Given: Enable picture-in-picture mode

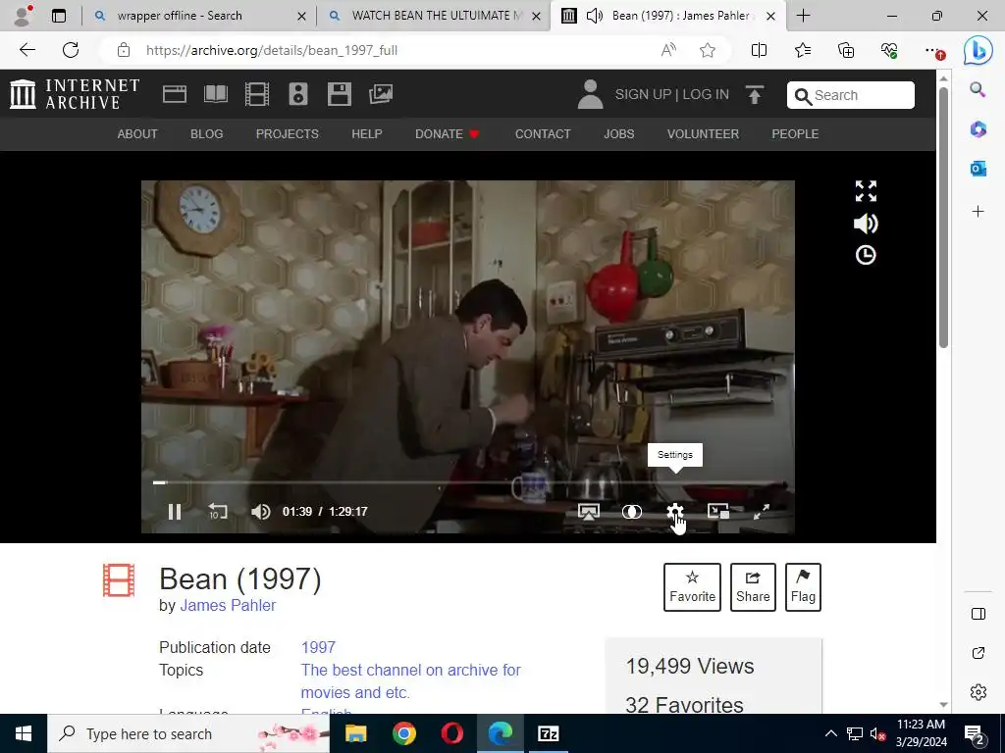Looking at the screenshot, I should [717, 512].
